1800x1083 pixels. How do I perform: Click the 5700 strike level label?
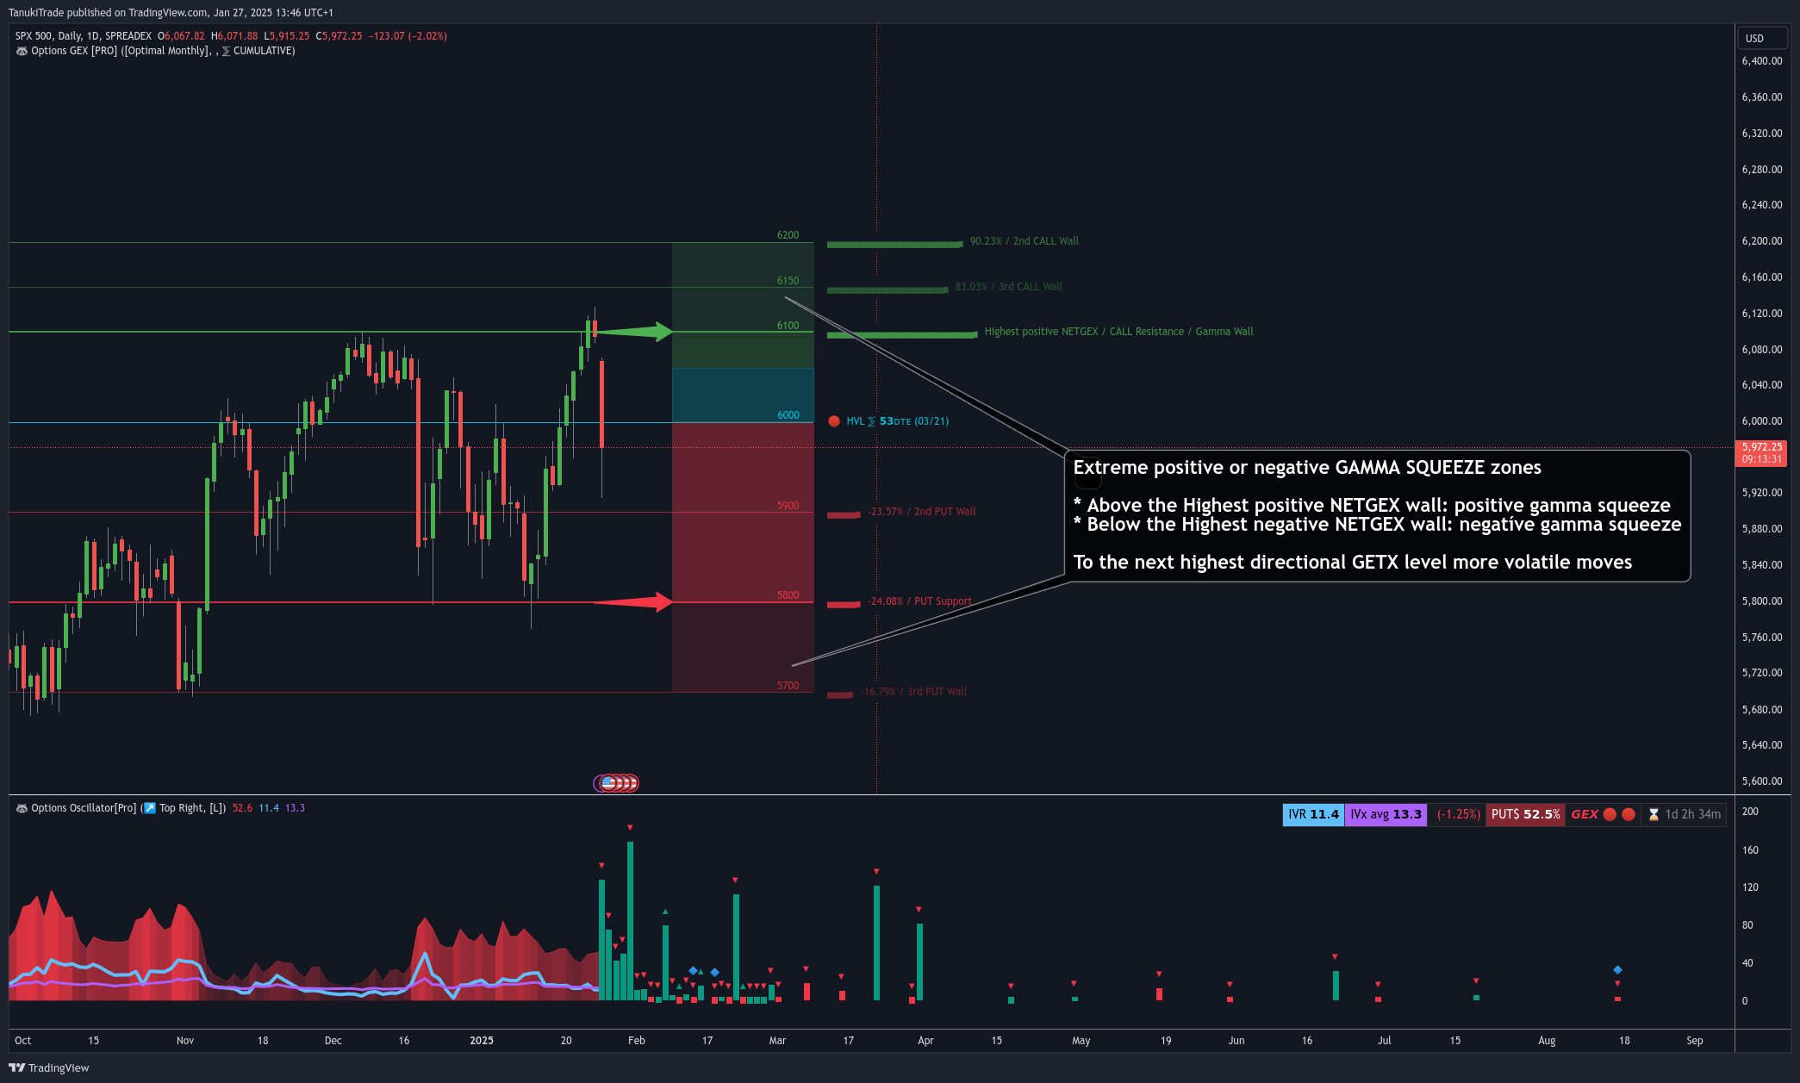click(x=788, y=686)
